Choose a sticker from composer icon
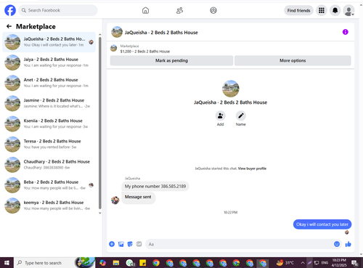 pos(130,244)
